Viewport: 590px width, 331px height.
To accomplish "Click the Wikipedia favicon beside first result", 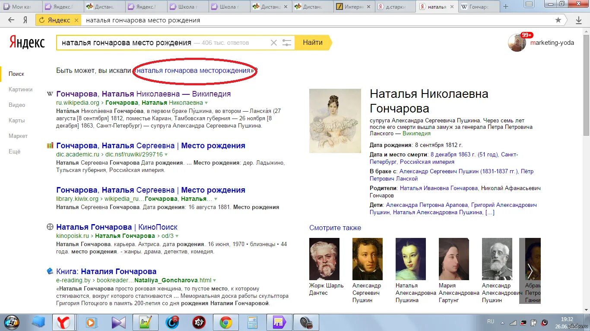I will click(x=50, y=94).
